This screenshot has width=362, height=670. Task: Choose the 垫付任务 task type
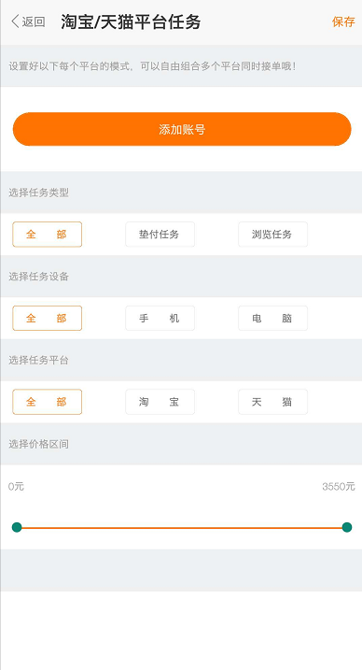point(160,235)
